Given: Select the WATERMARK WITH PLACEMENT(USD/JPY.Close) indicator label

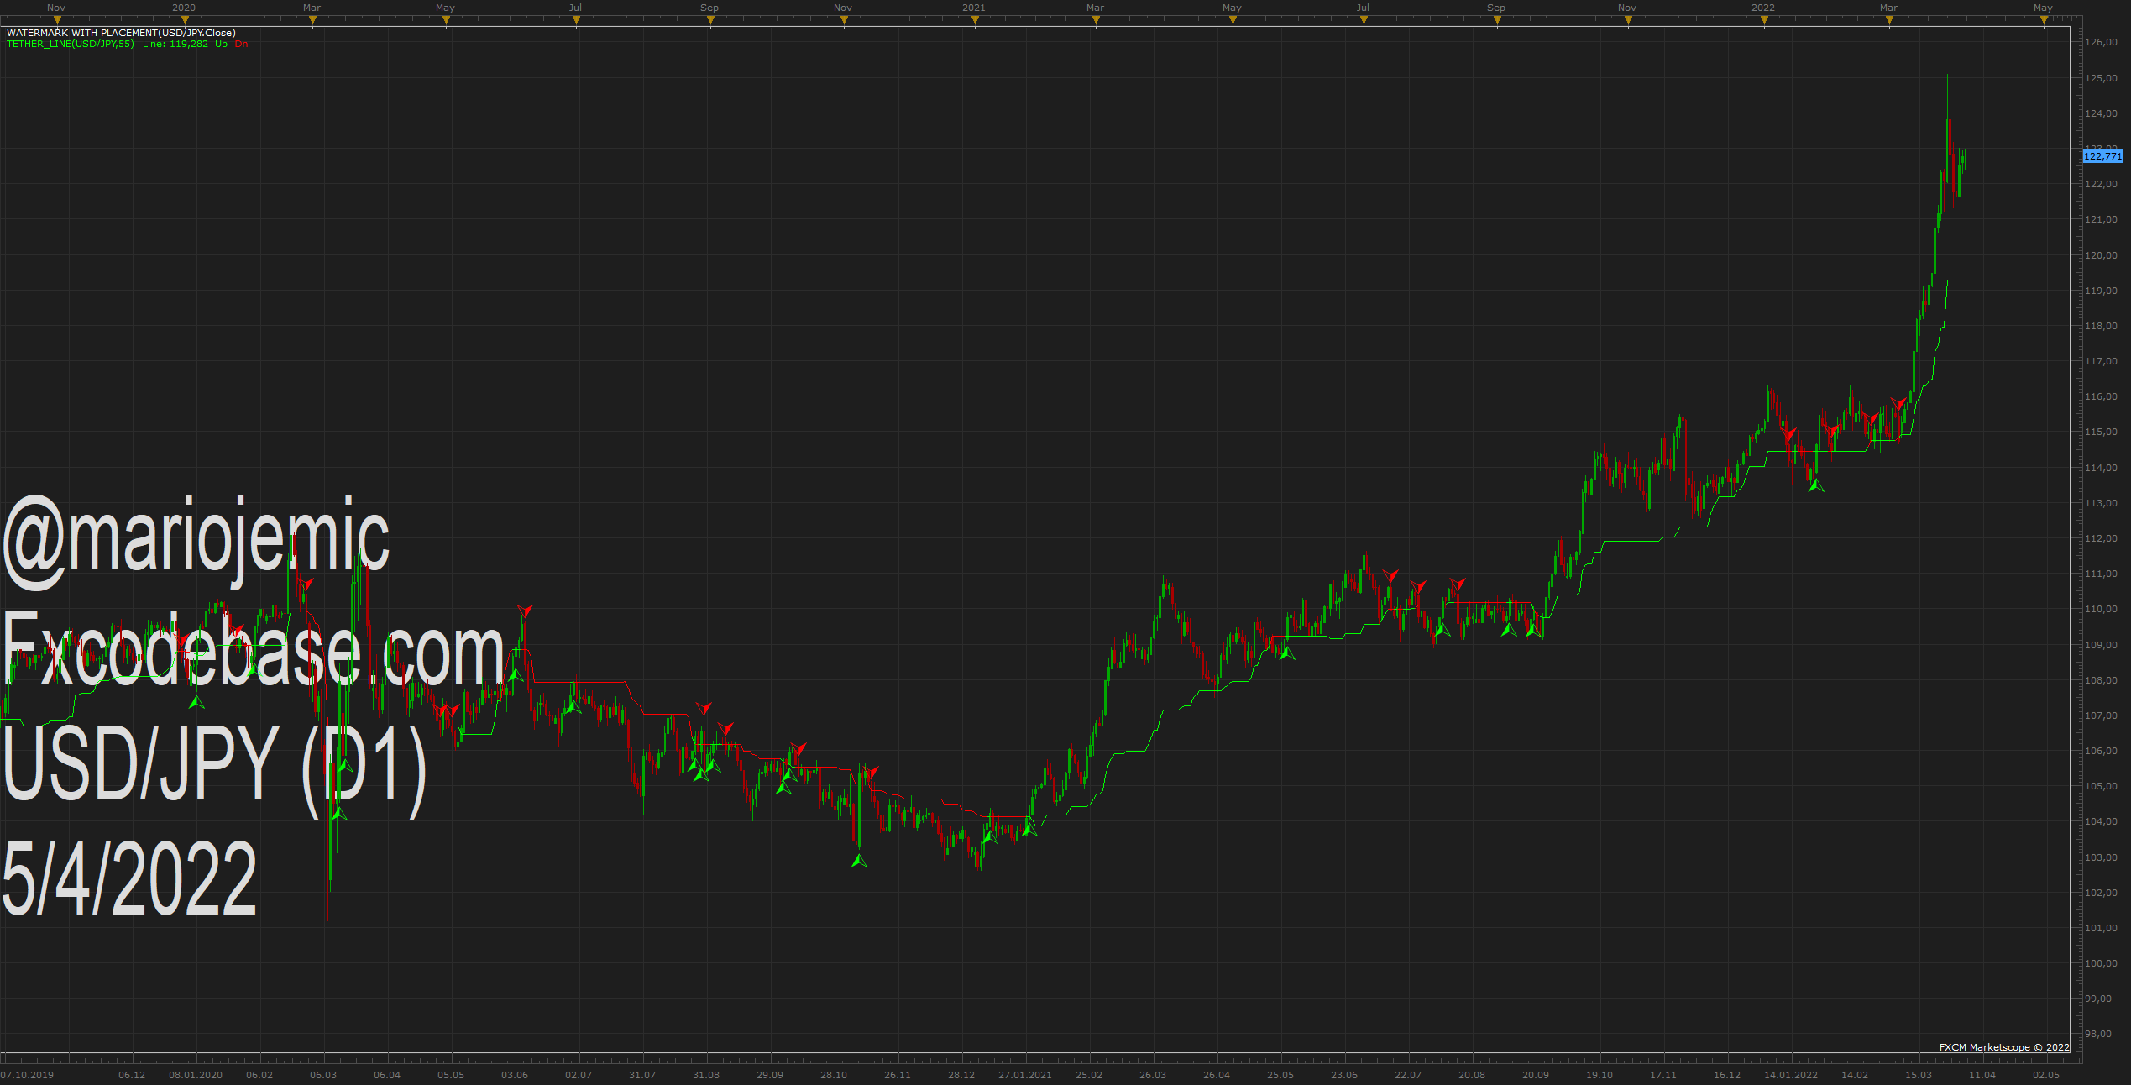Looking at the screenshot, I should [121, 33].
